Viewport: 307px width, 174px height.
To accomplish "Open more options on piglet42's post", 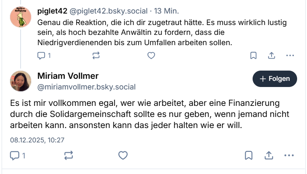I will tap(290, 55).
